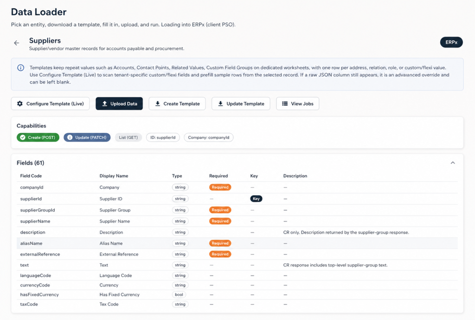Click the Create (POST) capability chip
This screenshot has height=320, width=475.
tap(38, 137)
